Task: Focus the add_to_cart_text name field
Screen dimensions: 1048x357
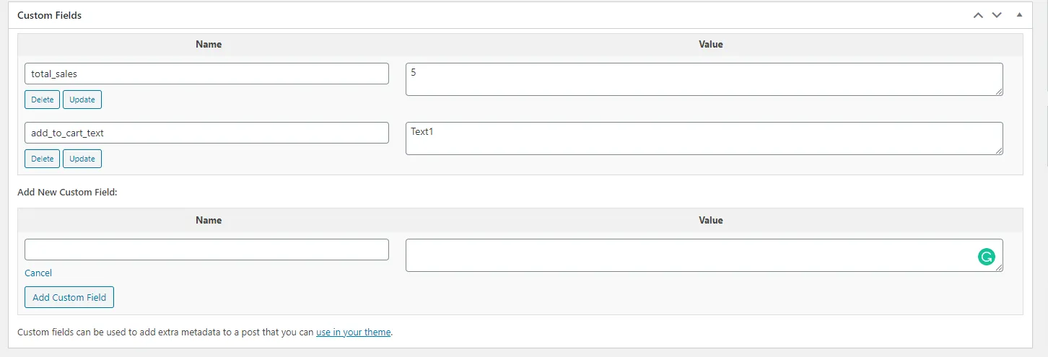Action: 206,133
